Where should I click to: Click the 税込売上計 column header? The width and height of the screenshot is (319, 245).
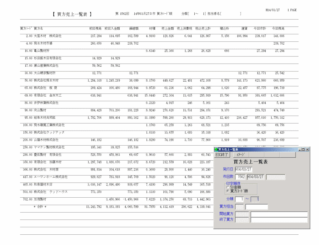[x=203, y=28]
